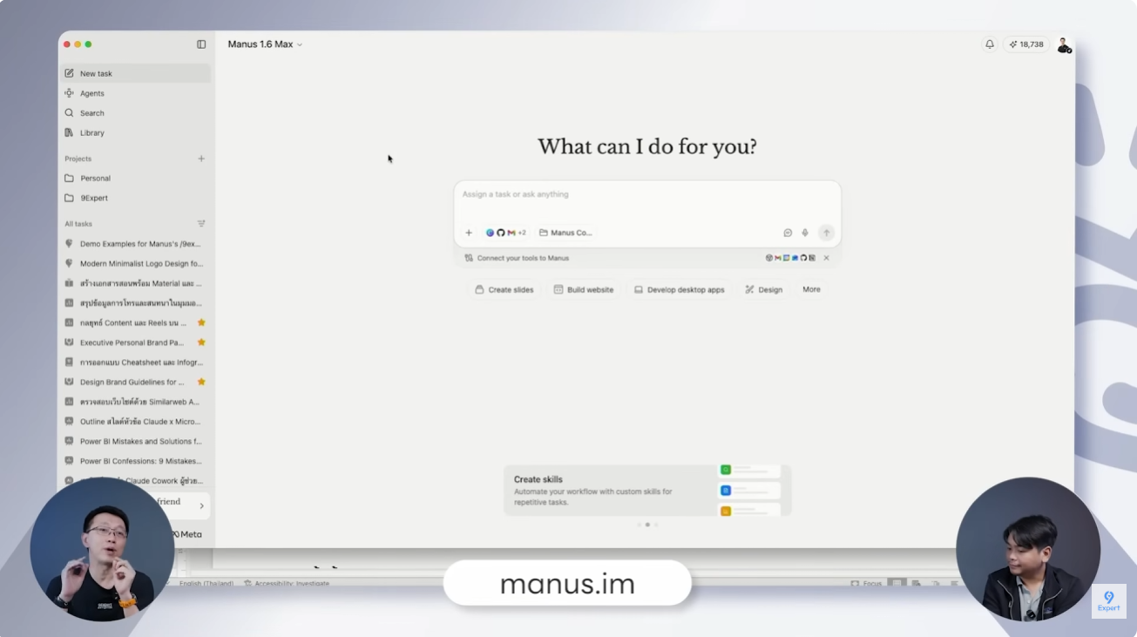Image resolution: width=1137 pixels, height=637 pixels.
Task: View the 18,738 credits balance
Action: pos(1026,44)
